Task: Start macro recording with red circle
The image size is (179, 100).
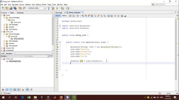Action: coord(115,16)
